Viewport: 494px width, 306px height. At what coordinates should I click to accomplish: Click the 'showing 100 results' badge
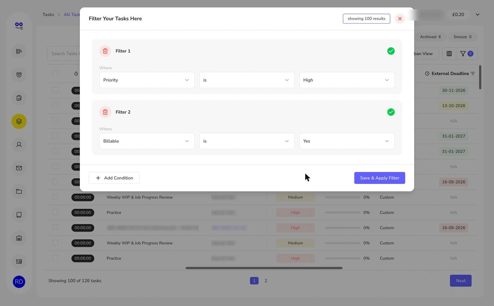[366, 19]
